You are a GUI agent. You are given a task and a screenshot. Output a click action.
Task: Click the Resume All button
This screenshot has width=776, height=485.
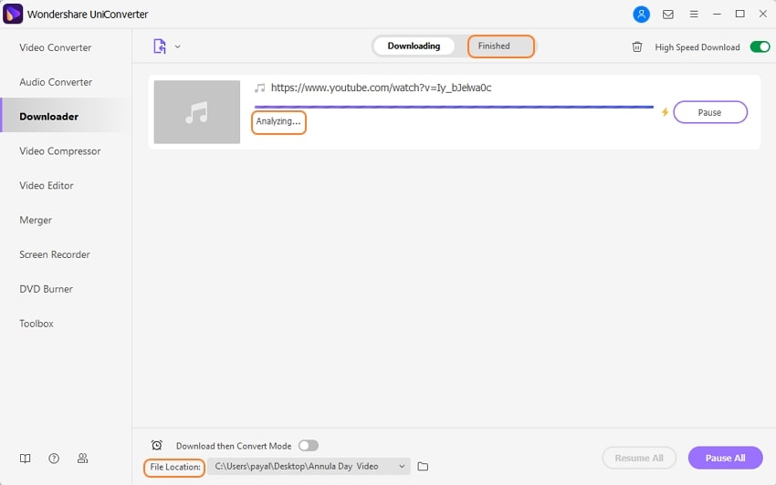click(x=639, y=458)
